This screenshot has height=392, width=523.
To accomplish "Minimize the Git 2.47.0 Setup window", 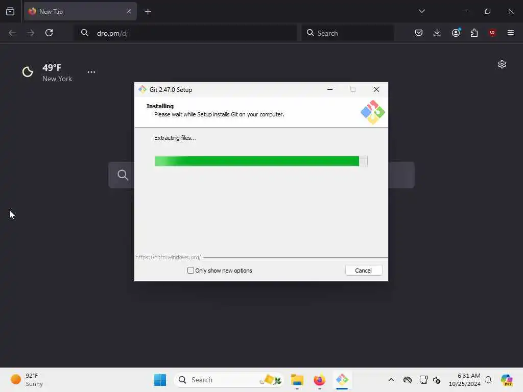I will [330, 89].
